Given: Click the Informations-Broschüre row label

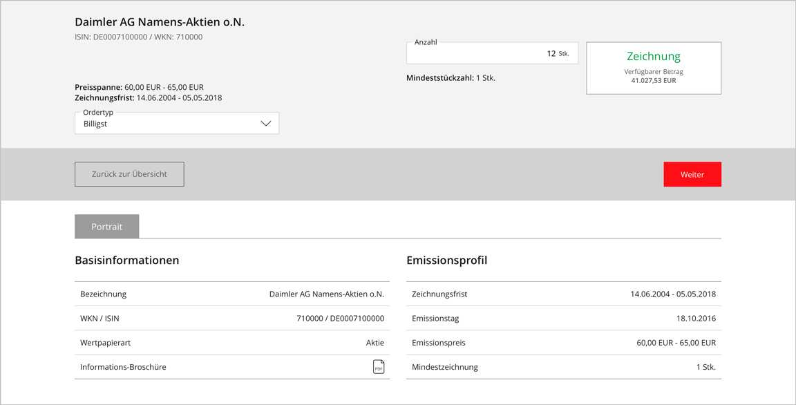Looking at the screenshot, I should click(123, 367).
